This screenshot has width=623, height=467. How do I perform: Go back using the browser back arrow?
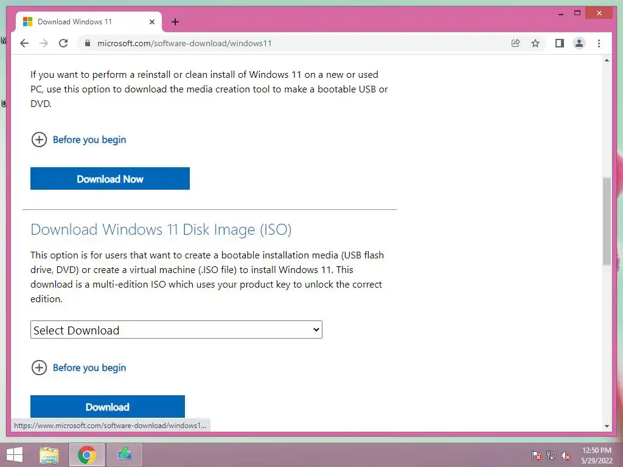tap(24, 43)
